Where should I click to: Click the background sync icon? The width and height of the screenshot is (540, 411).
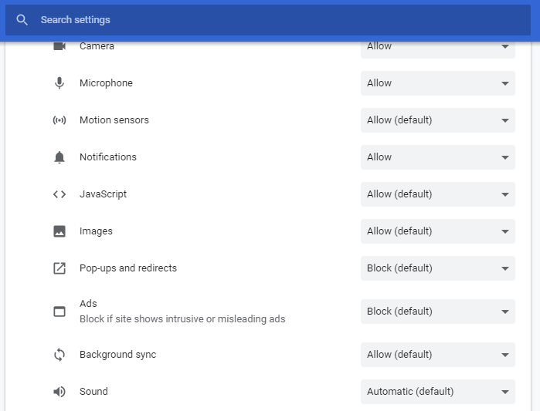click(59, 355)
